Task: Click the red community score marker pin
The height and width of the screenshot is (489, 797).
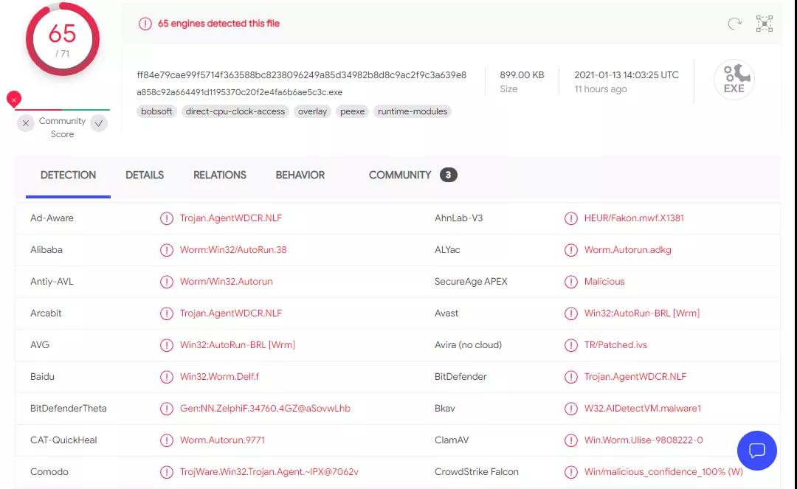Action: 13,99
